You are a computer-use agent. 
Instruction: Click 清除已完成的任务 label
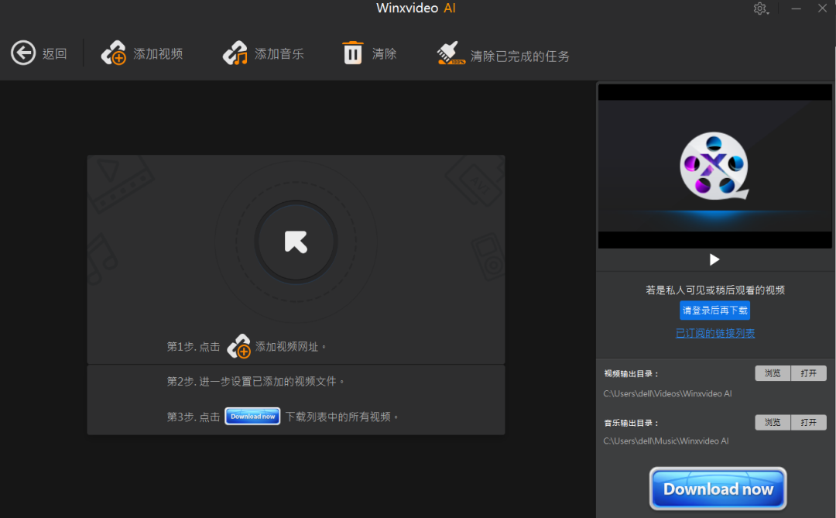[x=519, y=57]
